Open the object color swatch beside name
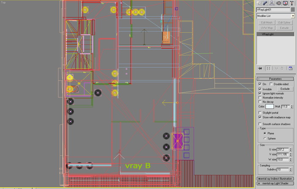The width and height of the screenshot is (297, 189). pyautogui.click(x=293, y=9)
